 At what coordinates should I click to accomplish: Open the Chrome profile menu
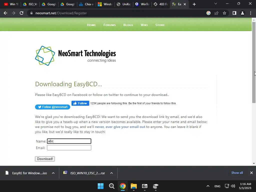point(242,13)
